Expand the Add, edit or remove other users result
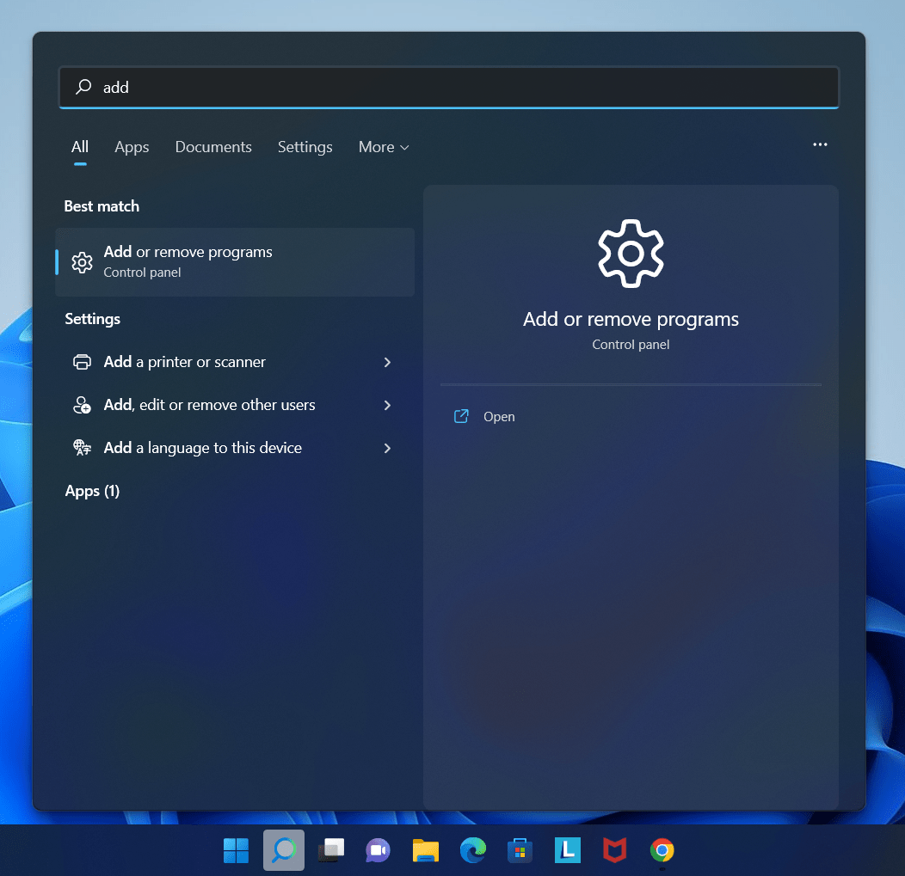Image resolution: width=905 pixels, height=876 pixels. (387, 405)
